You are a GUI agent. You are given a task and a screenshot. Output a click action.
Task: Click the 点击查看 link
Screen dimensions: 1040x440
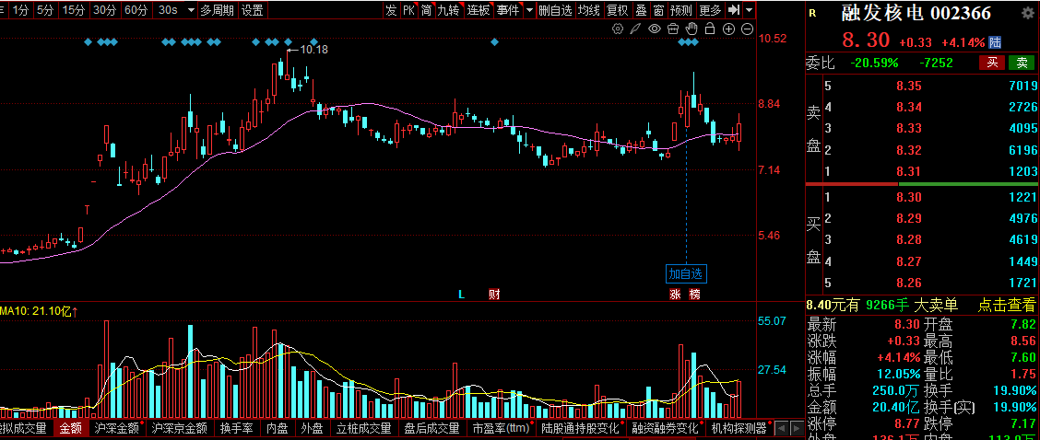tap(1007, 306)
